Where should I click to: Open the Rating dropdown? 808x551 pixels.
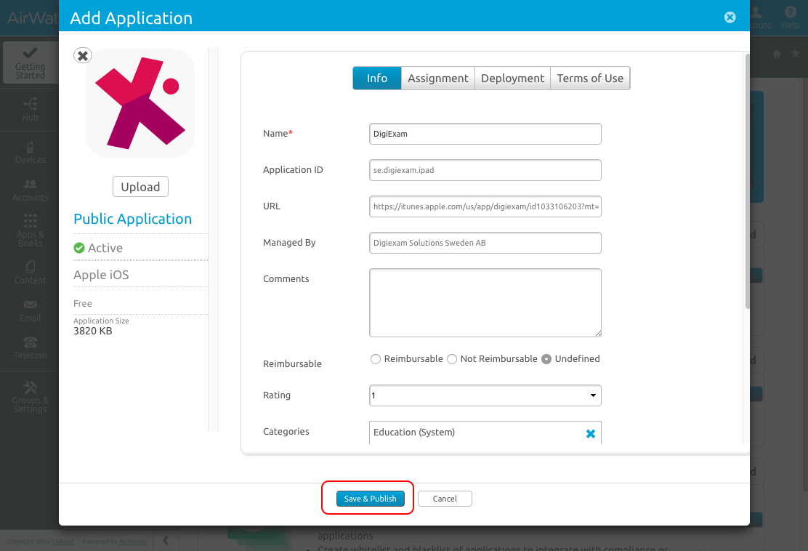[485, 395]
